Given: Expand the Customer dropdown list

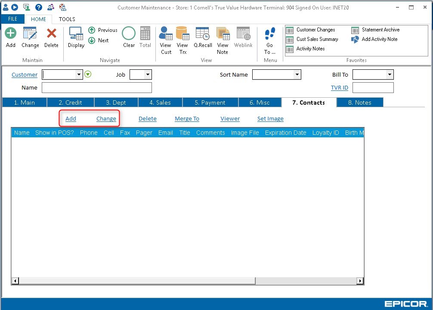Looking at the screenshot, I should [79, 74].
